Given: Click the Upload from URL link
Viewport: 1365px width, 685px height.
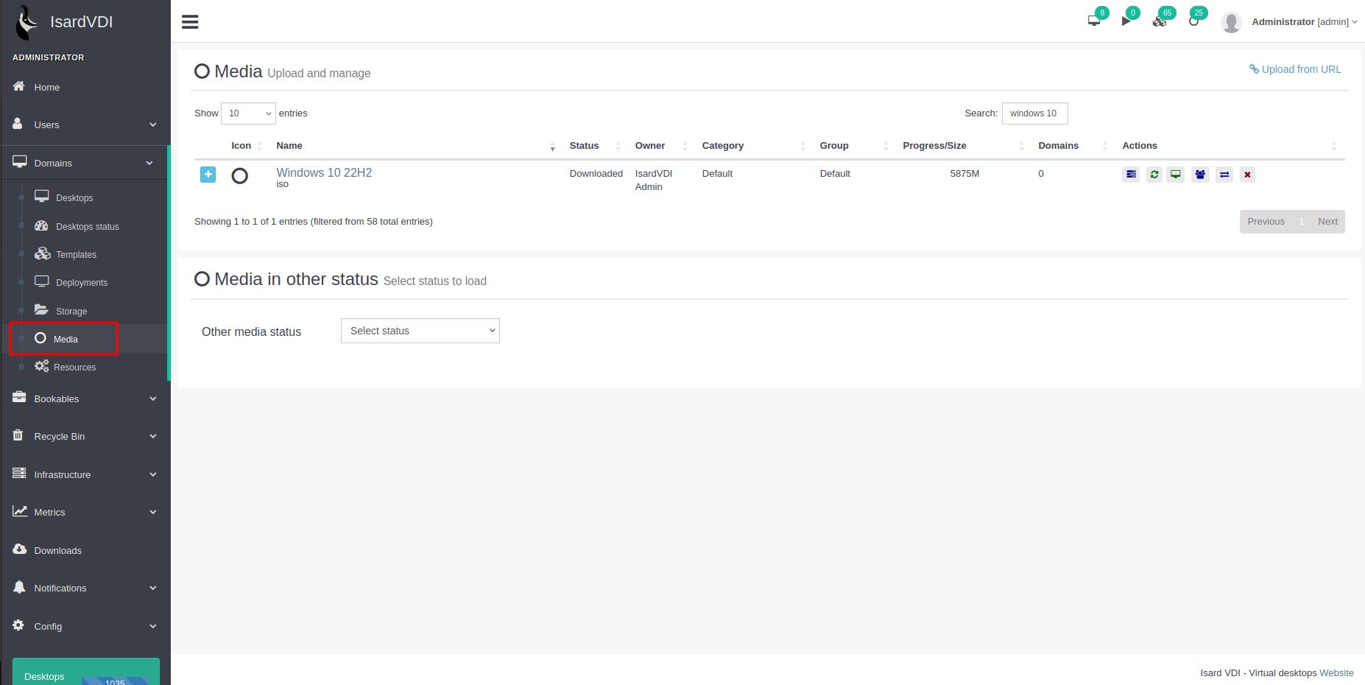Looking at the screenshot, I should point(1295,69).
